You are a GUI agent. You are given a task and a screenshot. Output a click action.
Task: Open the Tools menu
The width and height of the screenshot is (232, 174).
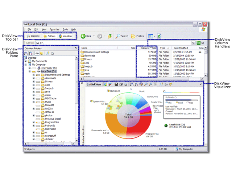pos(65,29)
